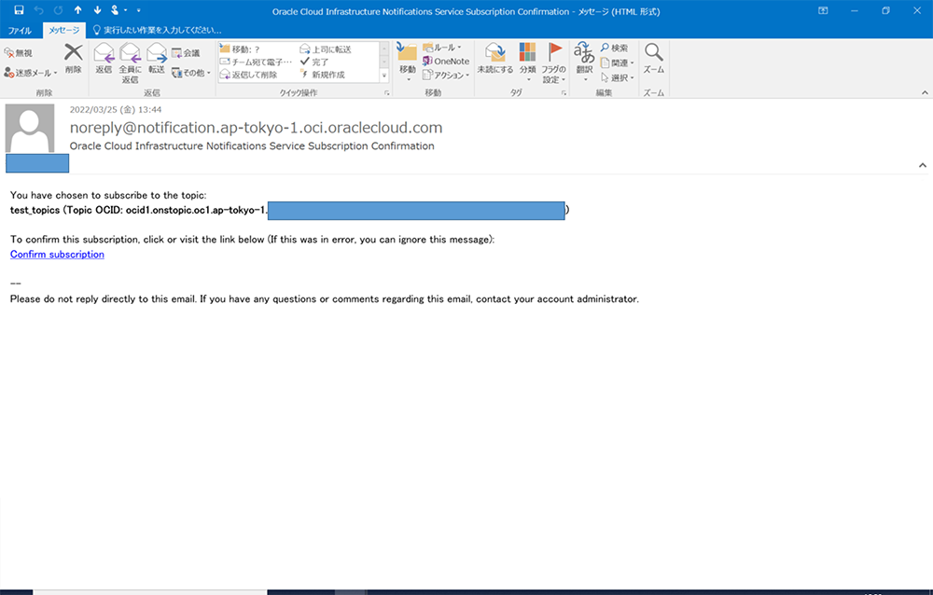
Task: Go to the next item with the down arrow
Action: 98,10
